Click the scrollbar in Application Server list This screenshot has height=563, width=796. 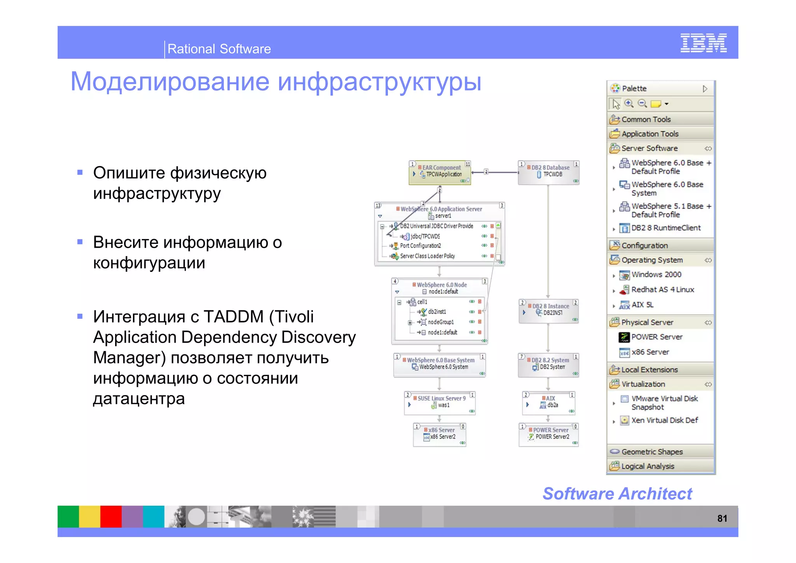498,242
